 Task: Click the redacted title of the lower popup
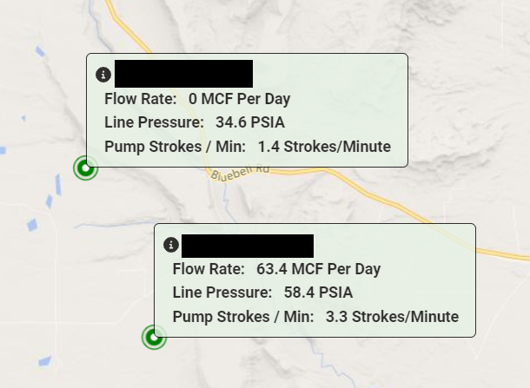click(x=248, y=247)
